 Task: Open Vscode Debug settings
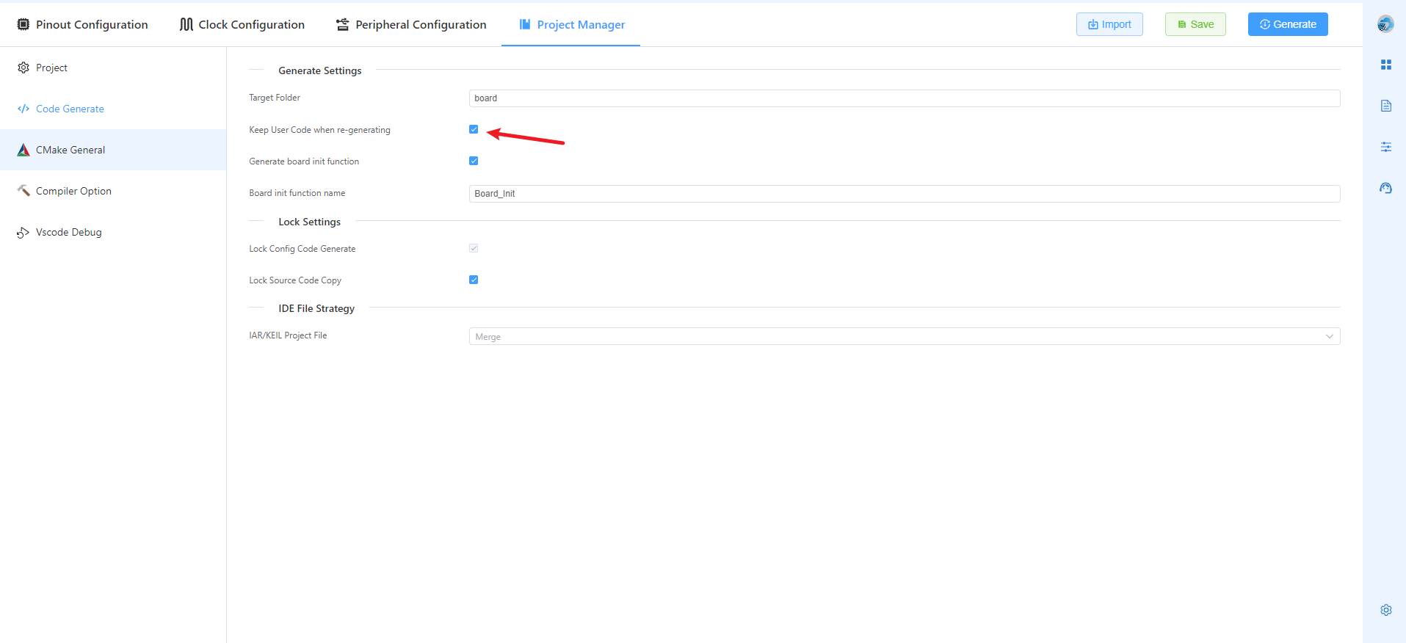[68, 232]
